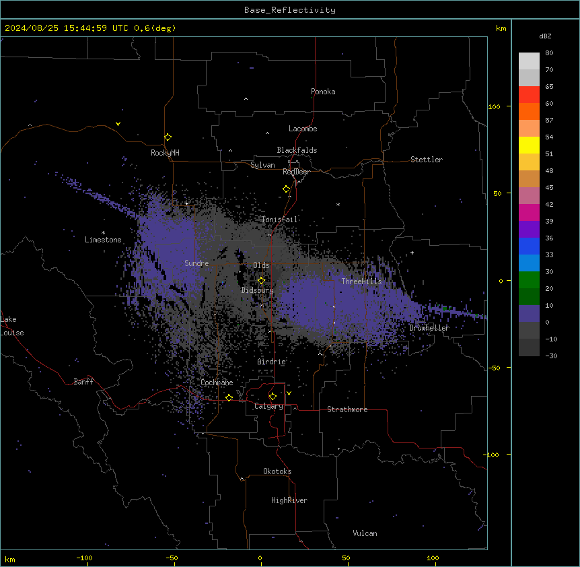Select the slate-purple 10-0 dBZ legend band

[x=529, y=314]
